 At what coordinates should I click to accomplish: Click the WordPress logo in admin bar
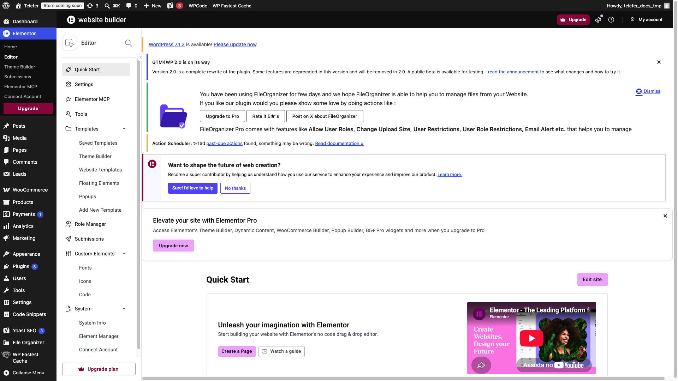pos(6,6)
